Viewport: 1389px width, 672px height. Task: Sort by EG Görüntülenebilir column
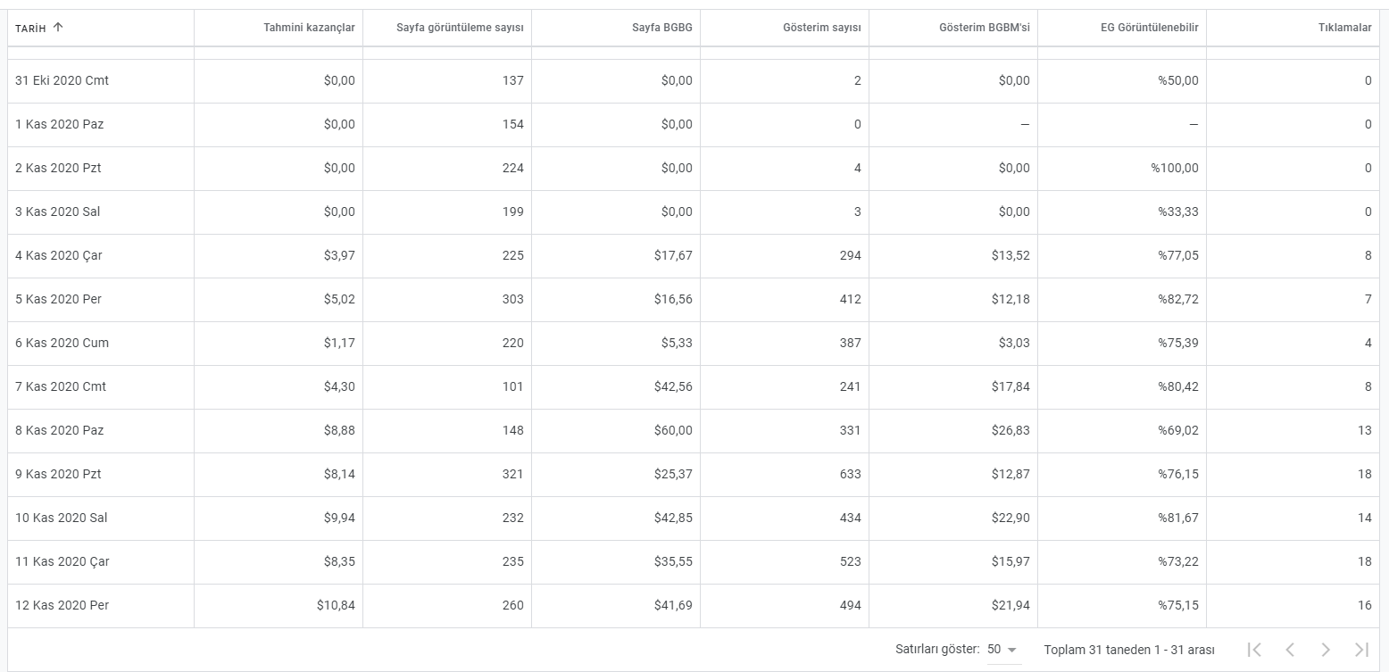tap(1150, 29)
